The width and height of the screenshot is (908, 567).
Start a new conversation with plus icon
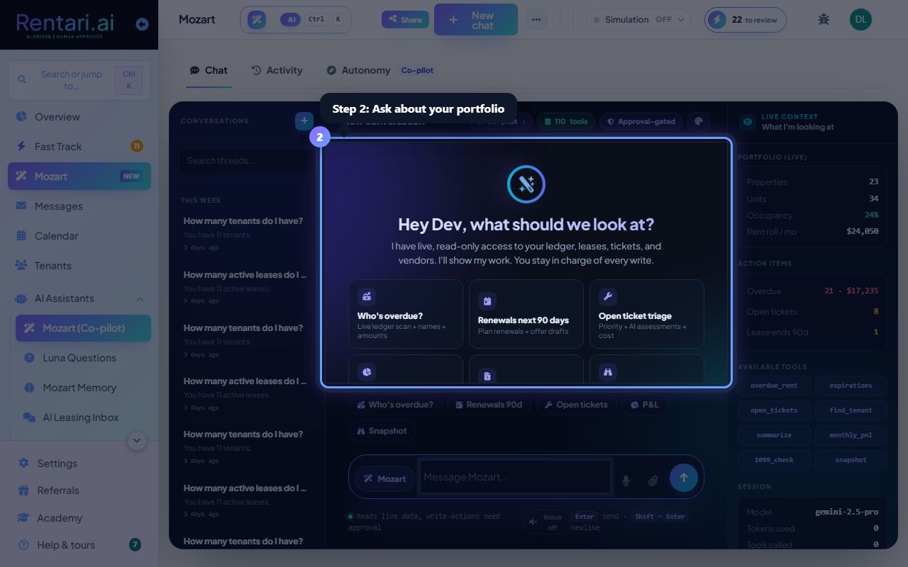pyautogui.click(x=304, y=121)
